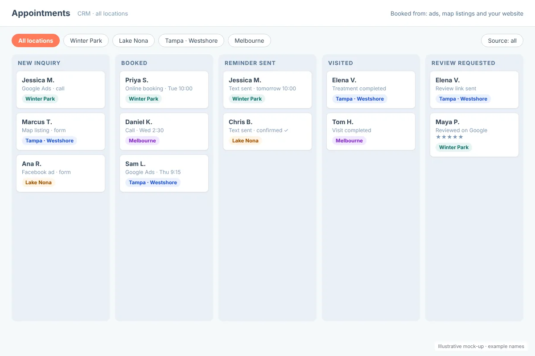The height and width of the screenshot is (356, 535).
Task: Open Sam L. booked card
Action: 164,173
